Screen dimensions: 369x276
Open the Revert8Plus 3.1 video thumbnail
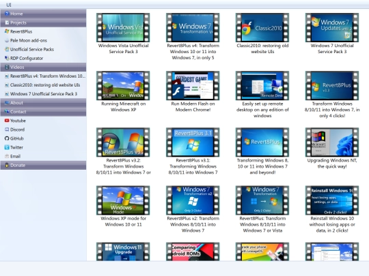click(x=193, y=142)
